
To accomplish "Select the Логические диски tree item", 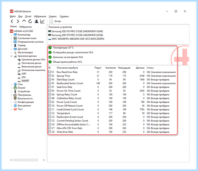I will coord(31,63).
